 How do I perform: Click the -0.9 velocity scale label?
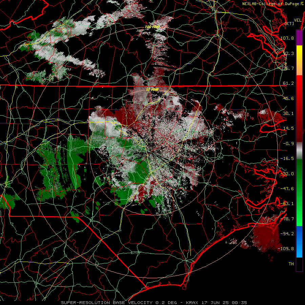[288, 144]
